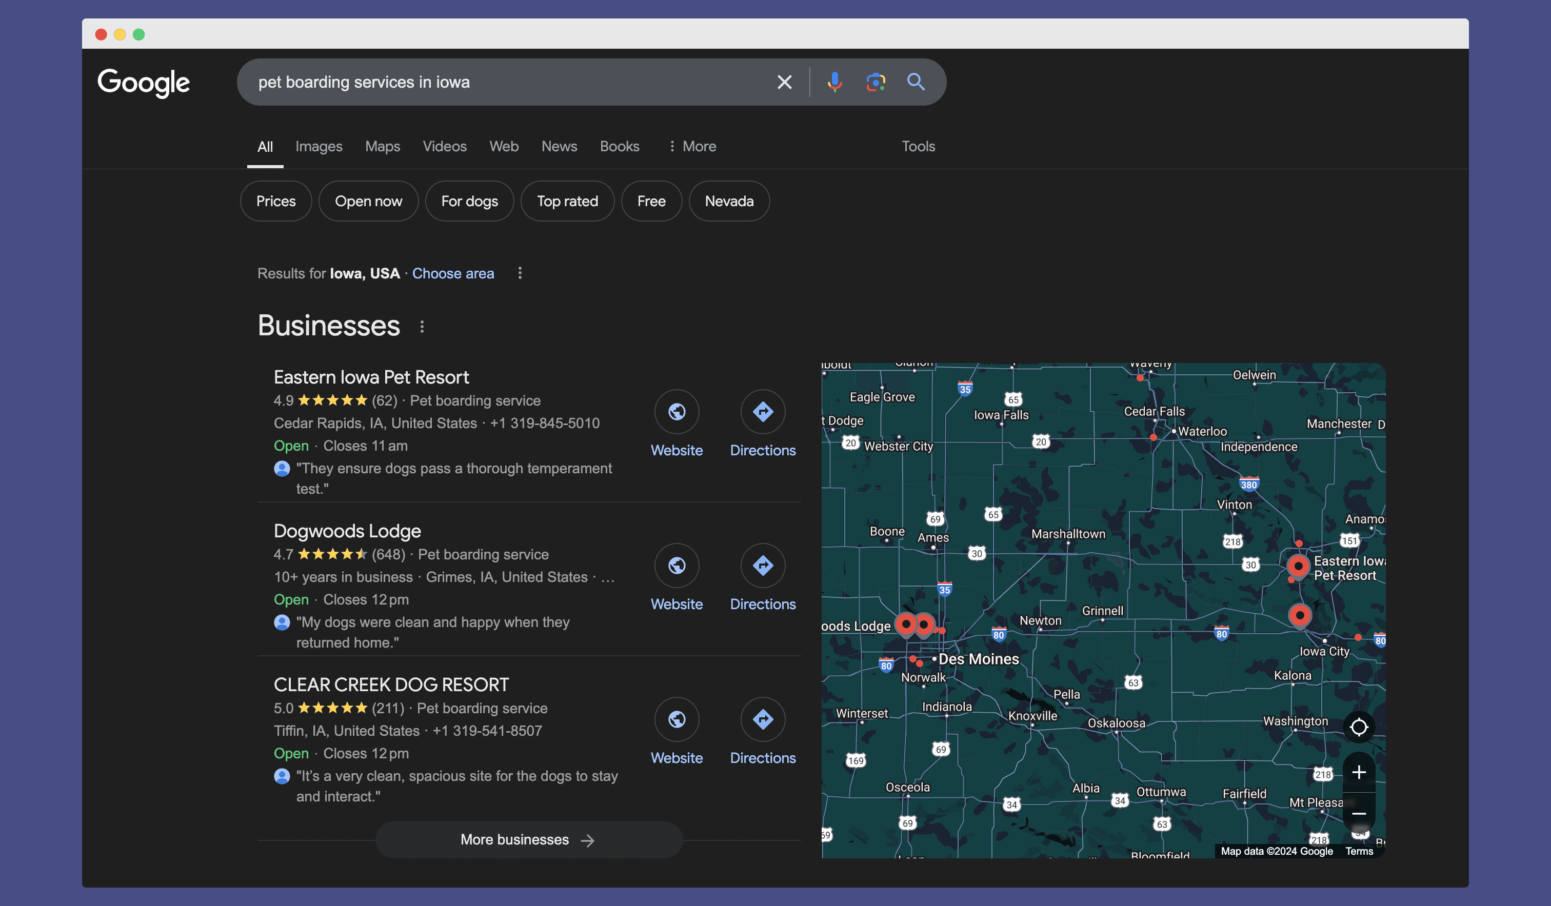
Task: Toggle the Top rated filter chip
Action: tap(567, 202)
